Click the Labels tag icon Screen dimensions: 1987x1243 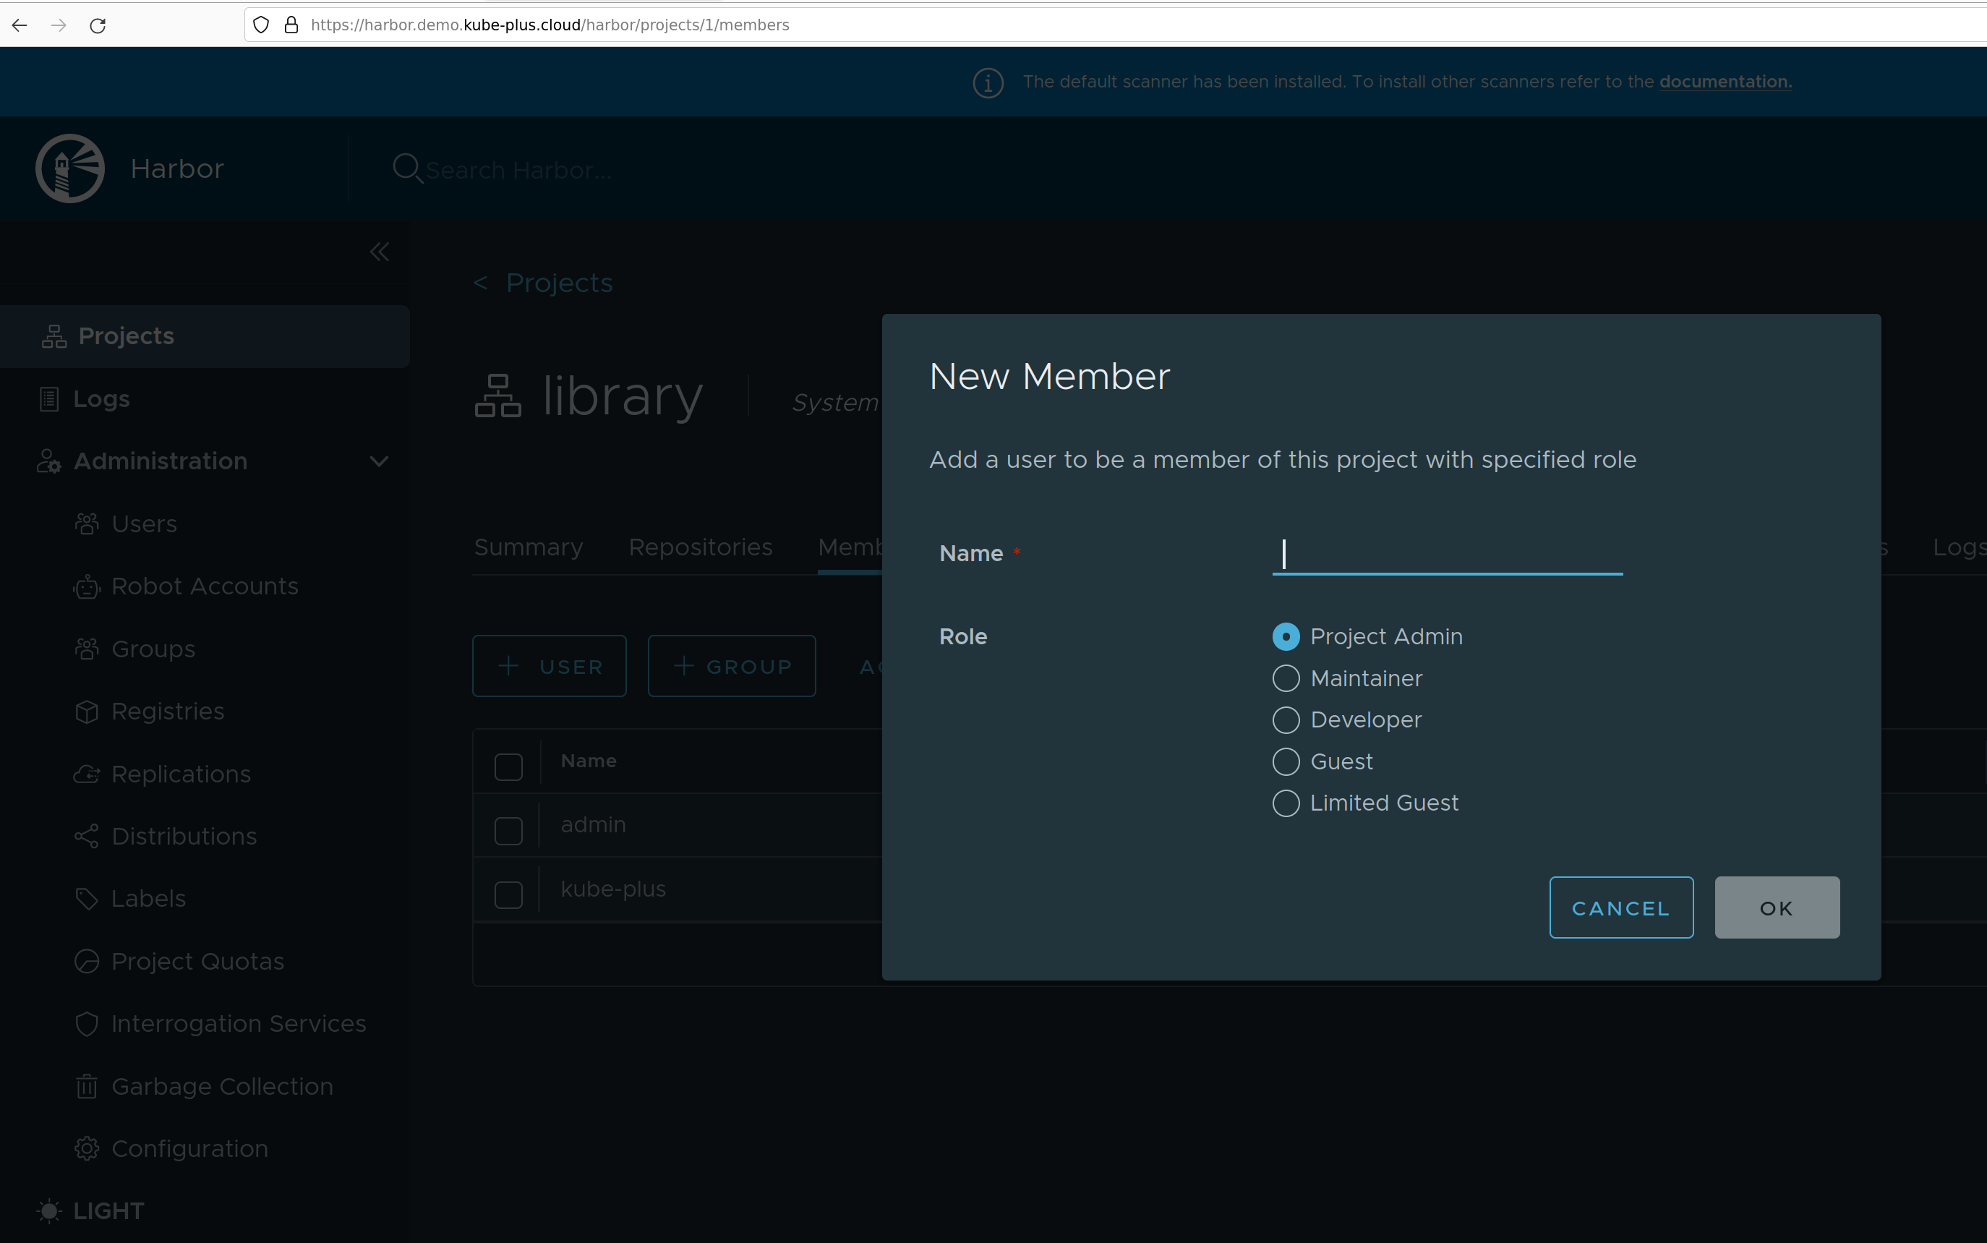86,899
